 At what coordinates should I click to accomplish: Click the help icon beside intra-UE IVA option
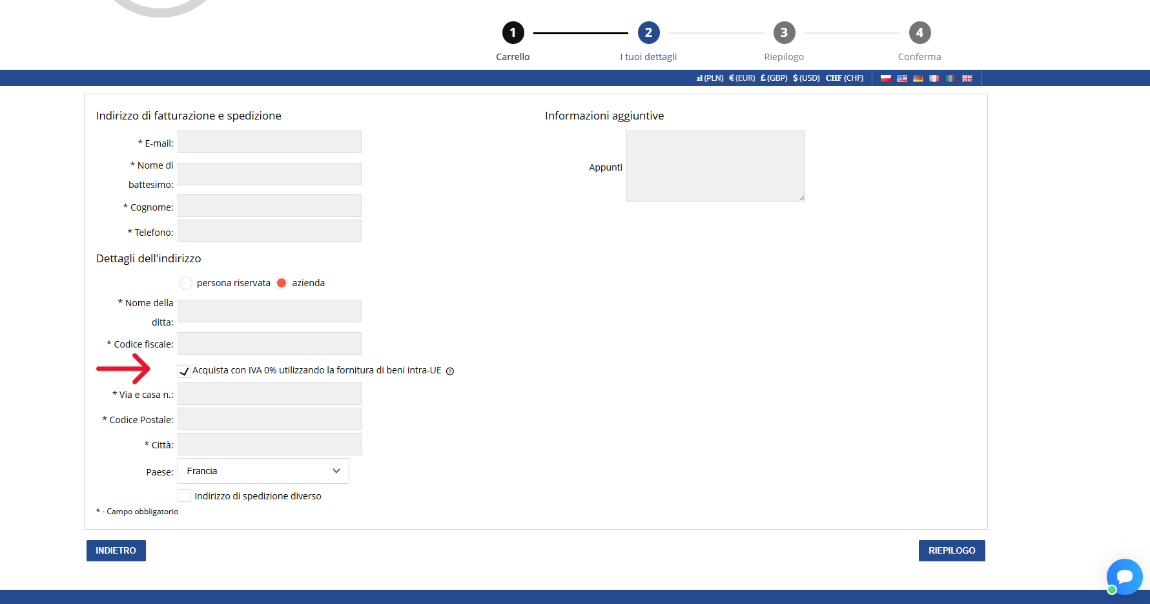pyautogui.click(x=450, y=371)
